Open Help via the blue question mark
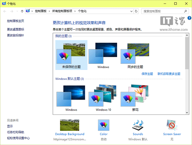Image resolution: width=192 pixels, height=145 pixels. click(x=189, y=18)
